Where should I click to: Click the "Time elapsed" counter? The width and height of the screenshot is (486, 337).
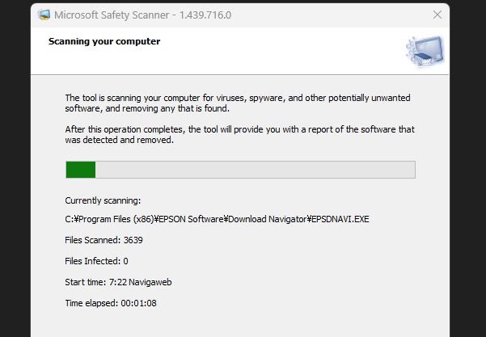pyautogui.click(x=110, y=303)
